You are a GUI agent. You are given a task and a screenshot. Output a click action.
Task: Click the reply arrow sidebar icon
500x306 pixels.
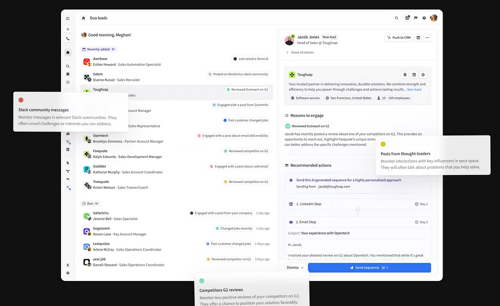67,179
